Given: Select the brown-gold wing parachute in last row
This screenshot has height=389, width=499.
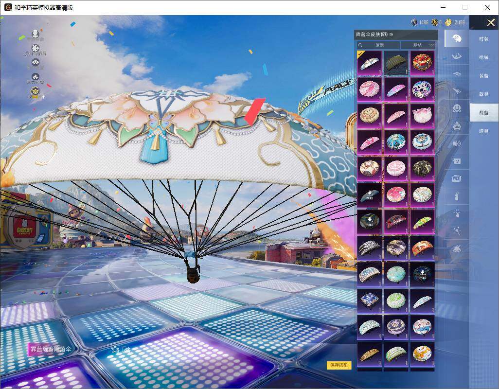Looking at the screenshot, I should [x=370, y=353].
